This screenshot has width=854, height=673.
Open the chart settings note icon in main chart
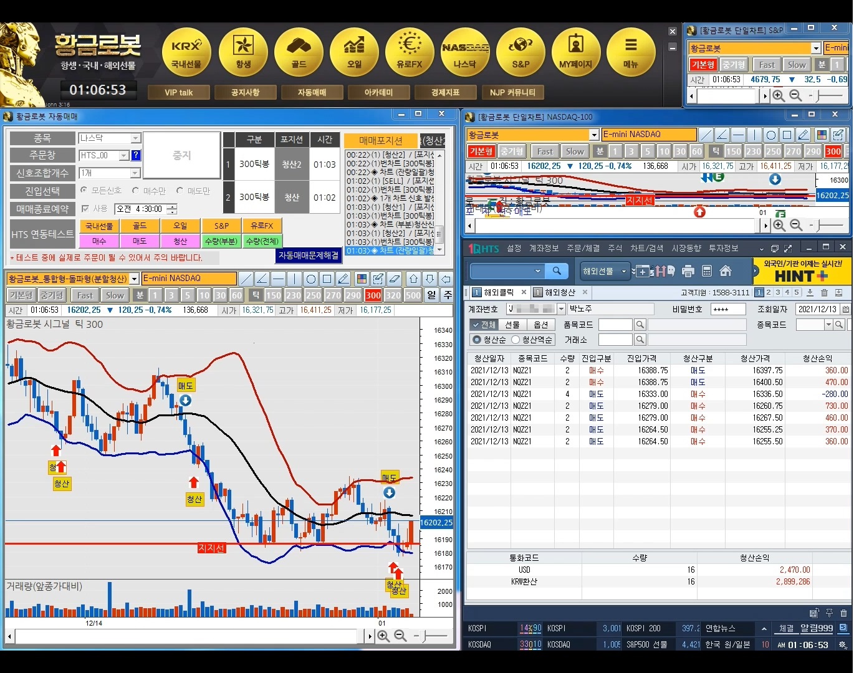click(x=378, y=279)
